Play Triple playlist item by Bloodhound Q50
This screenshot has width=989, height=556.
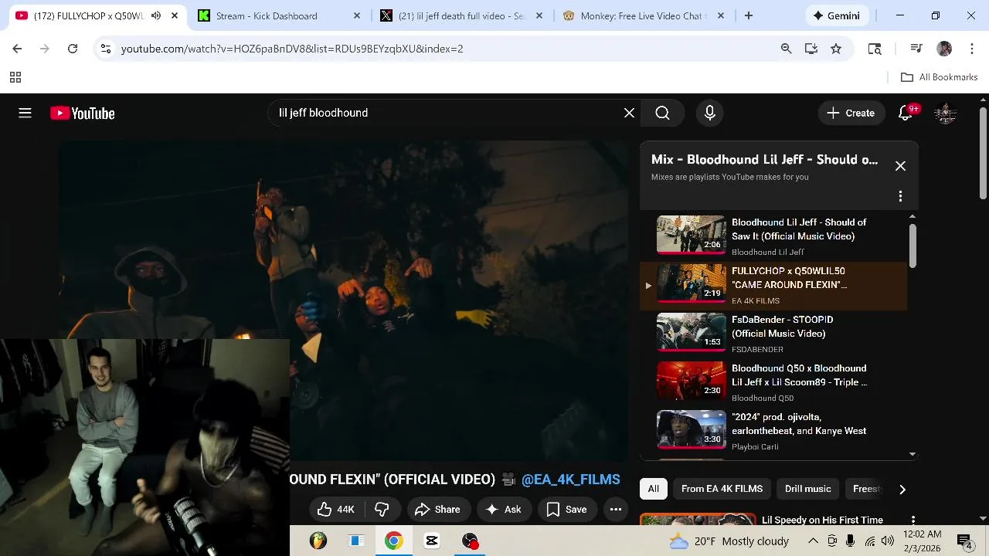[x=773, y=381]
